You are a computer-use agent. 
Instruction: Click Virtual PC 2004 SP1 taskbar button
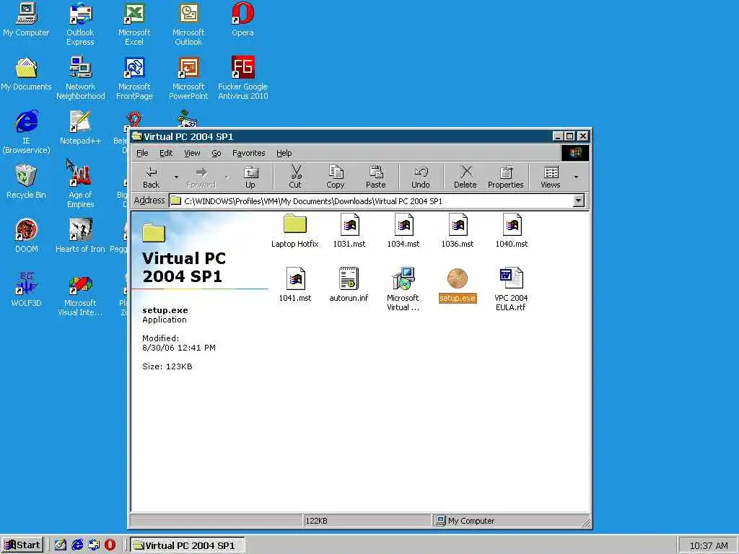tap(188, 545)
